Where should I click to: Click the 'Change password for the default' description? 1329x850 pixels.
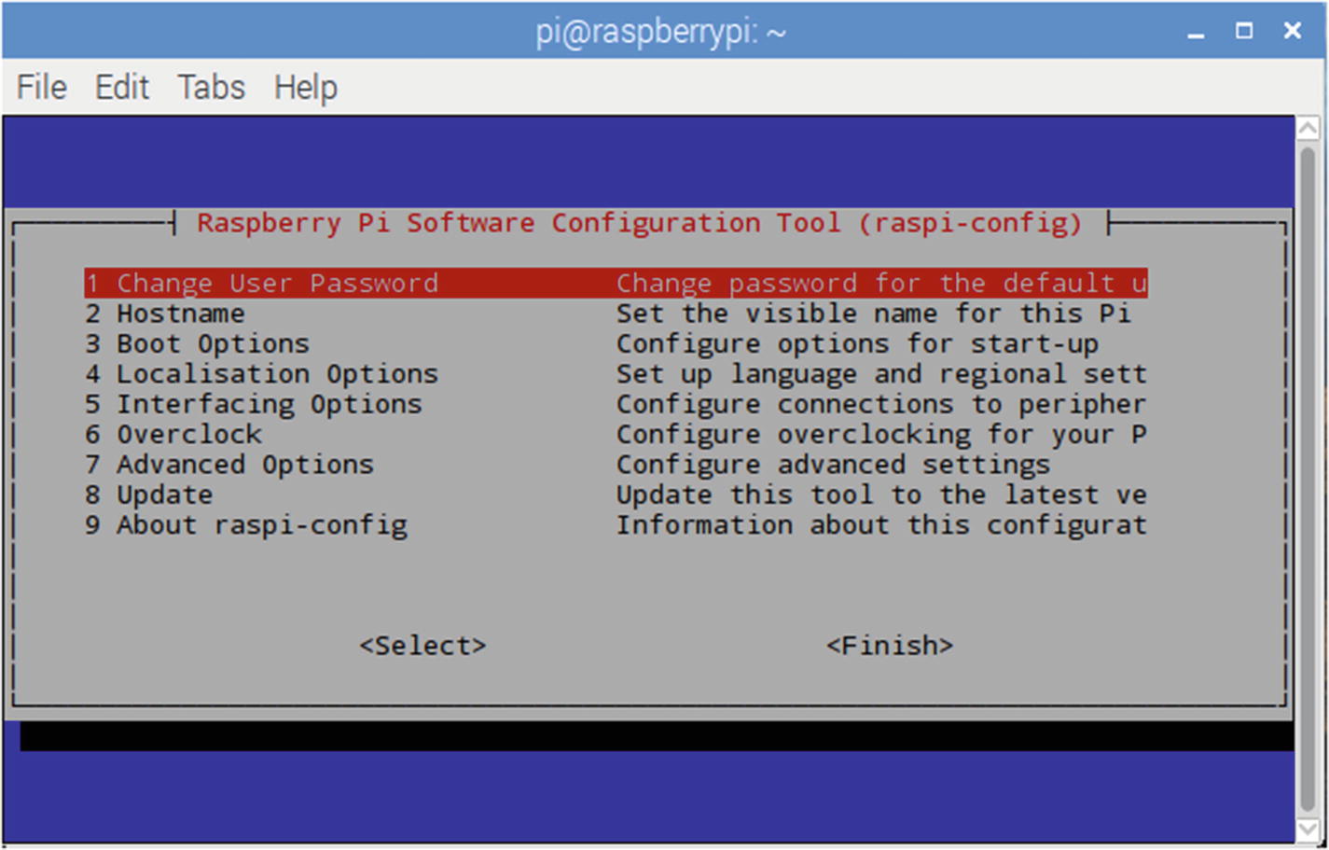pyautogui.click(x=881, y=283)
